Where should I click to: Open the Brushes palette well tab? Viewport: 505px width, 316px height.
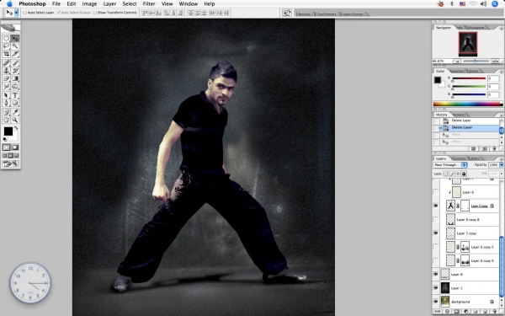[304, 13]
